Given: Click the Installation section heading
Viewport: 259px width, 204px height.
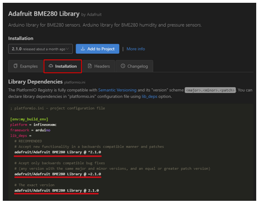Looking at the screenshot, I should point(21,38).
